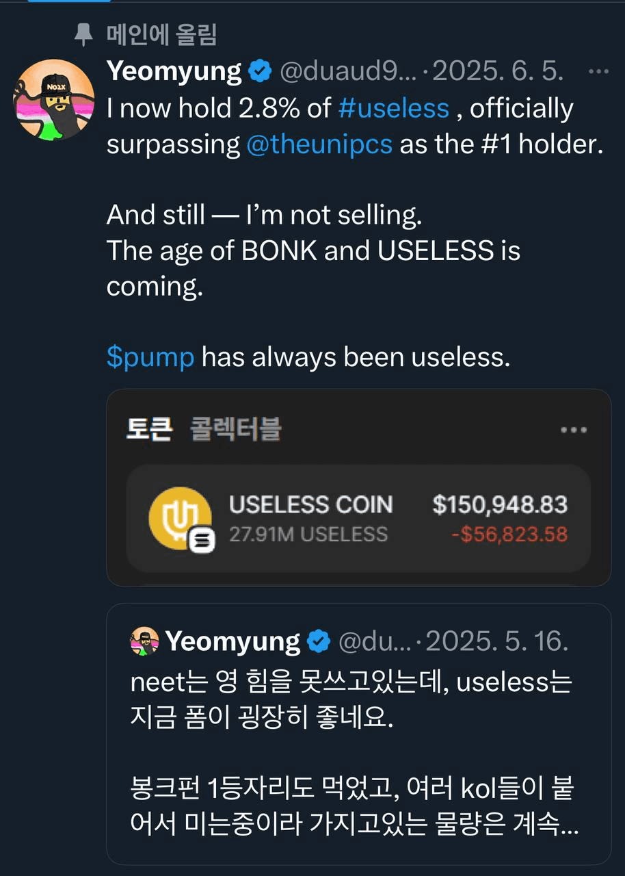Open the wallet card's three-dot options

point(573,430)
